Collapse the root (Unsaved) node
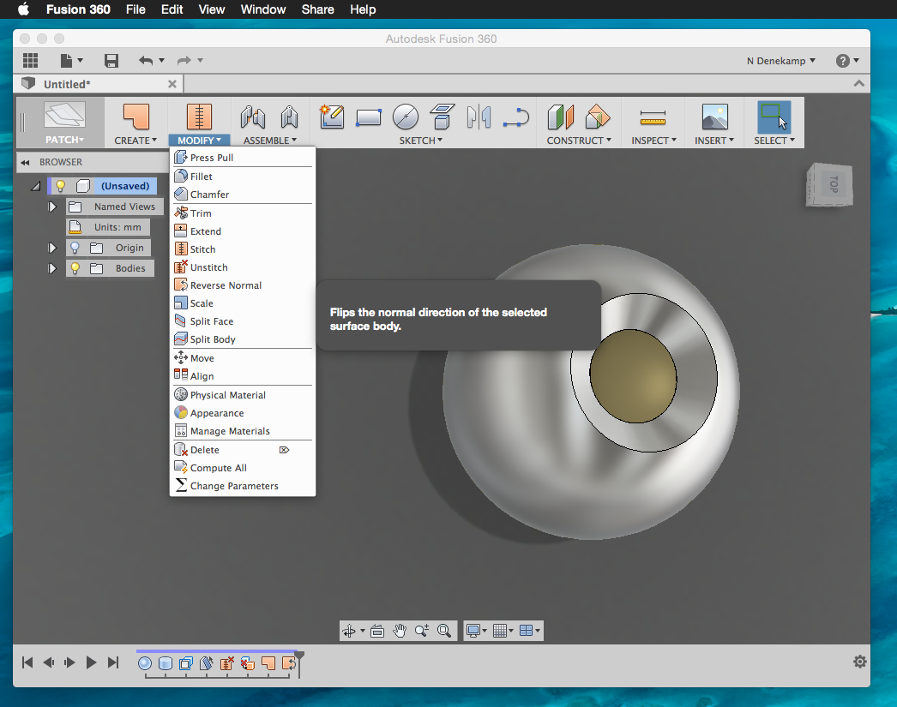897x707 pixels. pyautogui.click(x=35, y=186)
